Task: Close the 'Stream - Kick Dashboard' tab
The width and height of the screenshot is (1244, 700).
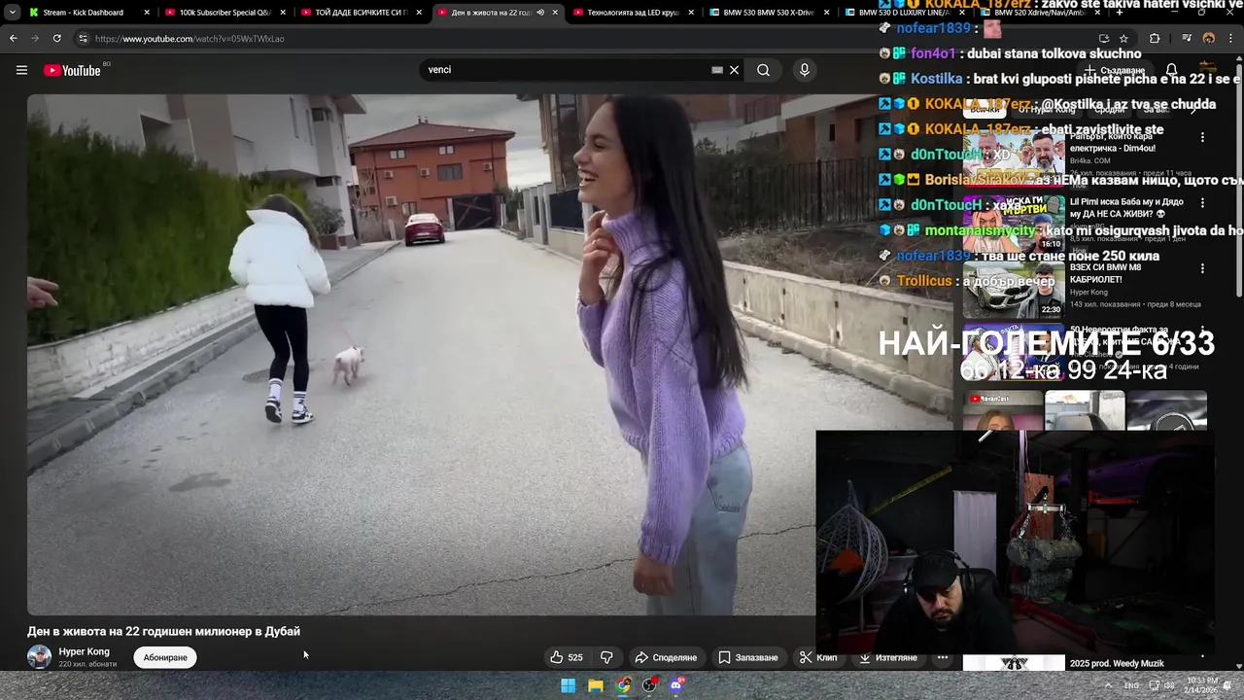Action: coord(147,13)
